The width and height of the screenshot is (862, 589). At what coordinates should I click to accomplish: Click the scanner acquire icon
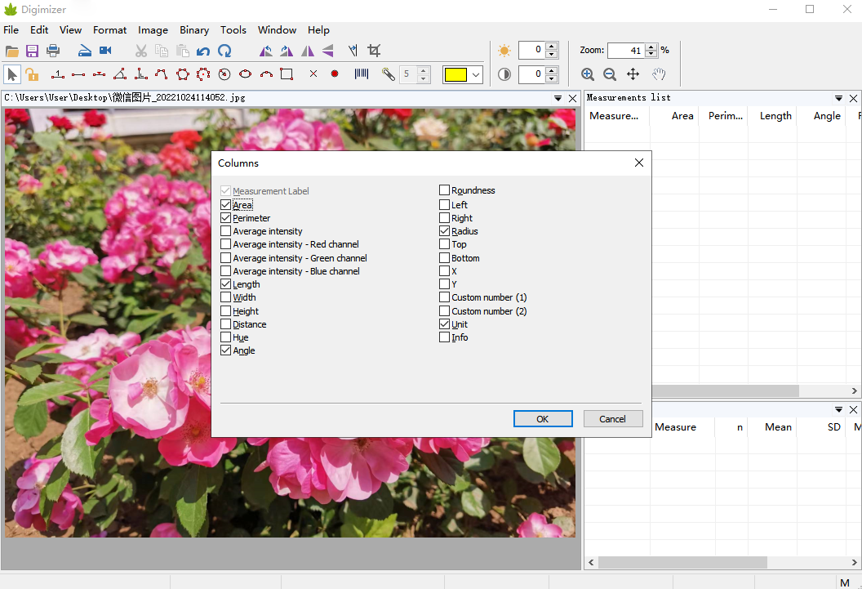pos(85,51)
